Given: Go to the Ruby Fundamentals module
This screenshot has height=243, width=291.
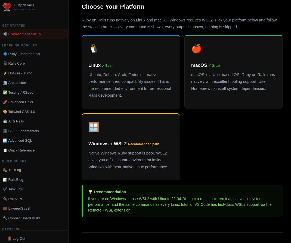Looking at the screenshot, I should [x=34, y=54].
